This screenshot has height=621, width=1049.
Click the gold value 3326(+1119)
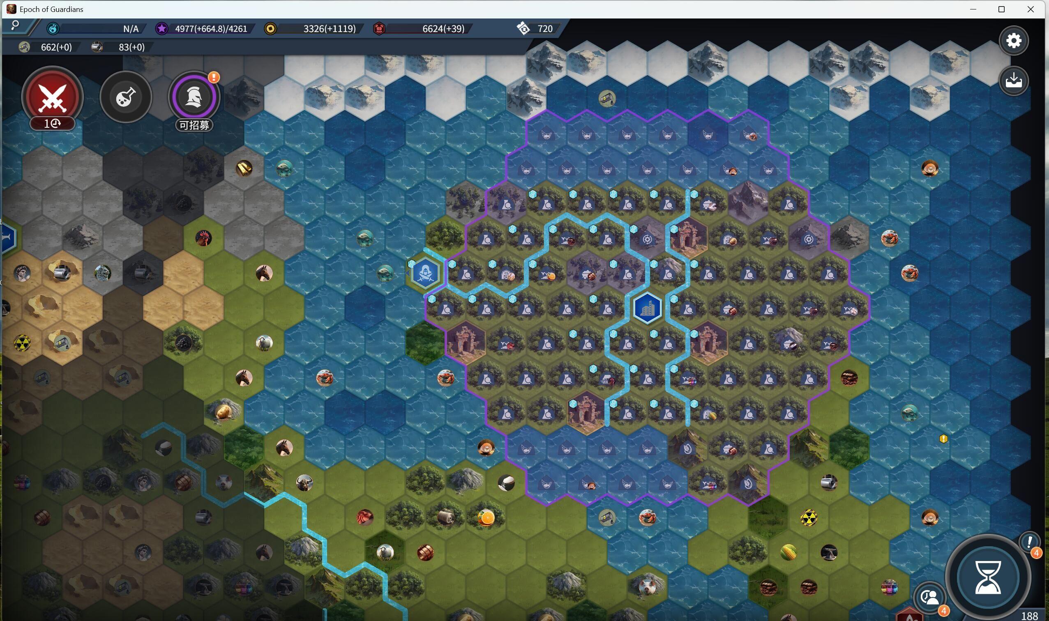pos(330,29)
